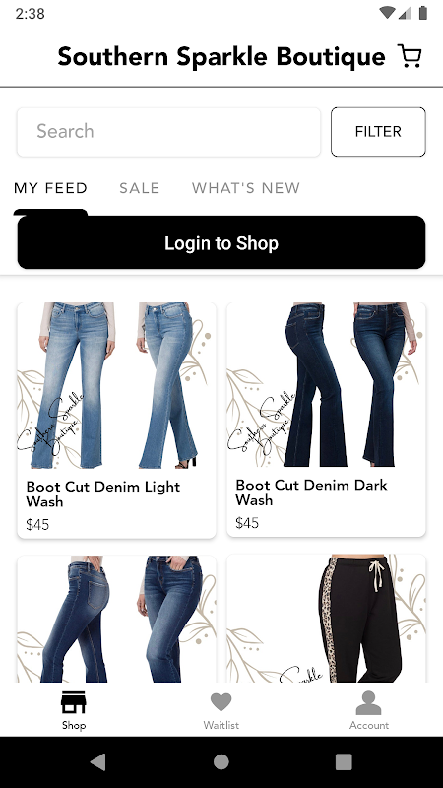Image resolution: width=443 pixels, height=788 pixels.
Task: Open the black leopard stripe joggers image
Action: 326,619
